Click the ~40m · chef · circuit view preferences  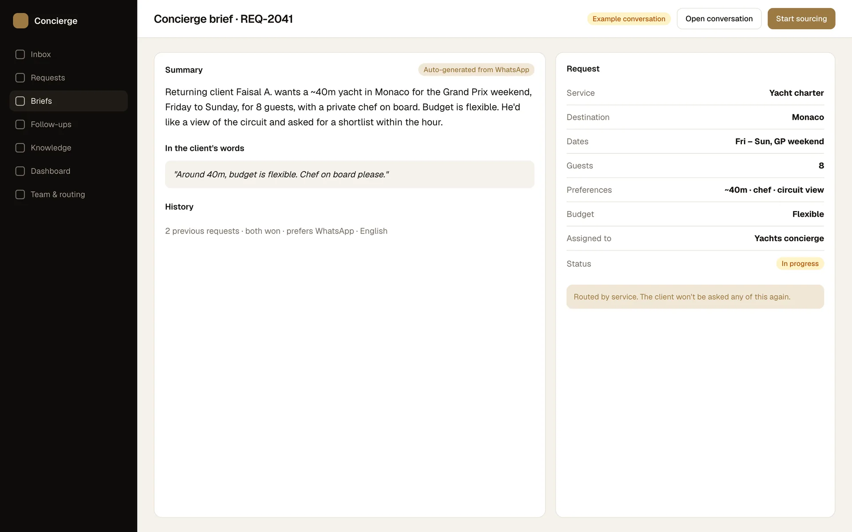pos(774,190)
